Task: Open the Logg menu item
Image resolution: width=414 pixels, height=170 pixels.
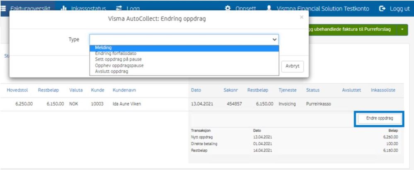Action: 133,8
